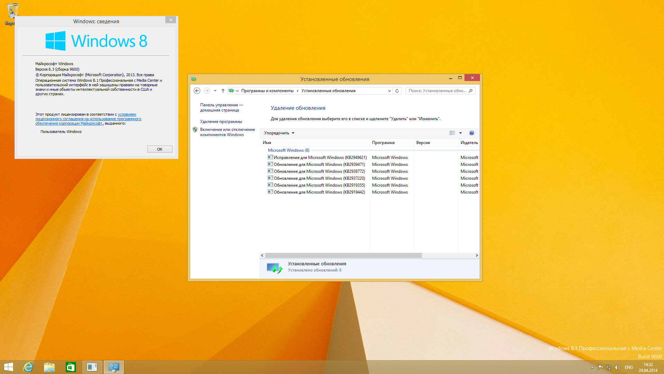Click the magnifier icon in search box
Viewport: 664px width, 374px height.
(470, 91)
